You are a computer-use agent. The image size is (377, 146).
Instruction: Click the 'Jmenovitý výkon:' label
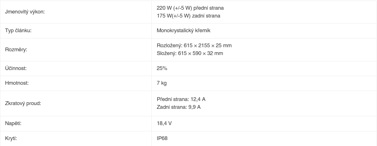[25, 12]
